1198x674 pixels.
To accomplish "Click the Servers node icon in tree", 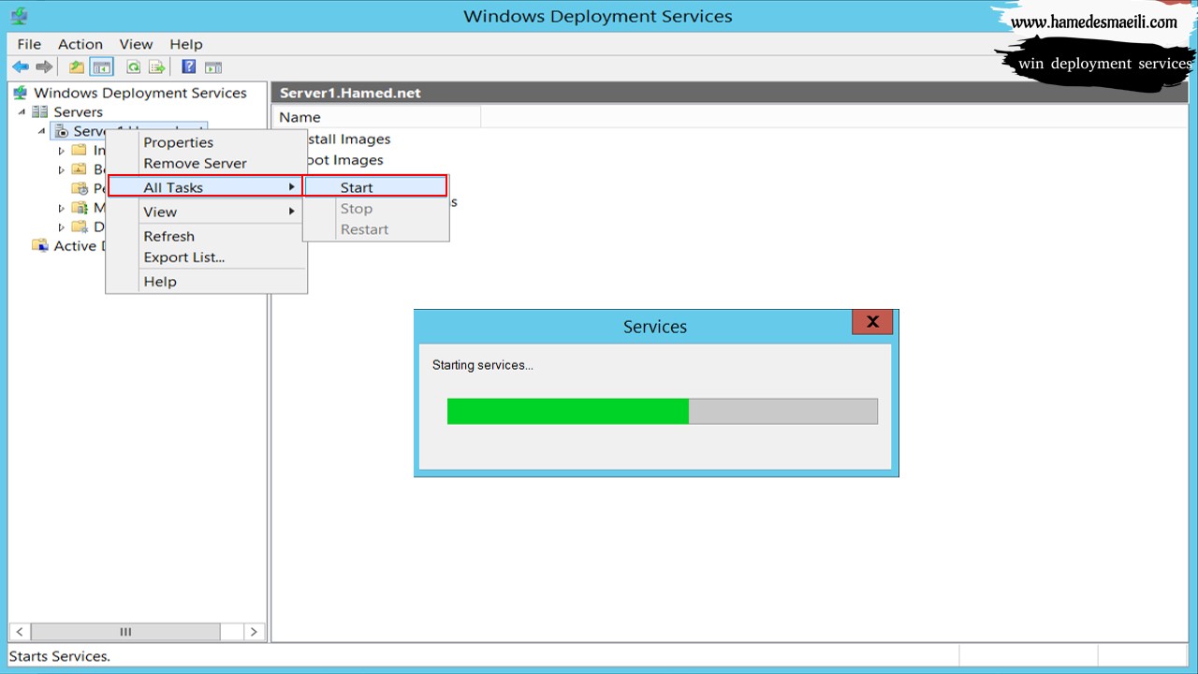I will click(39, 111).
